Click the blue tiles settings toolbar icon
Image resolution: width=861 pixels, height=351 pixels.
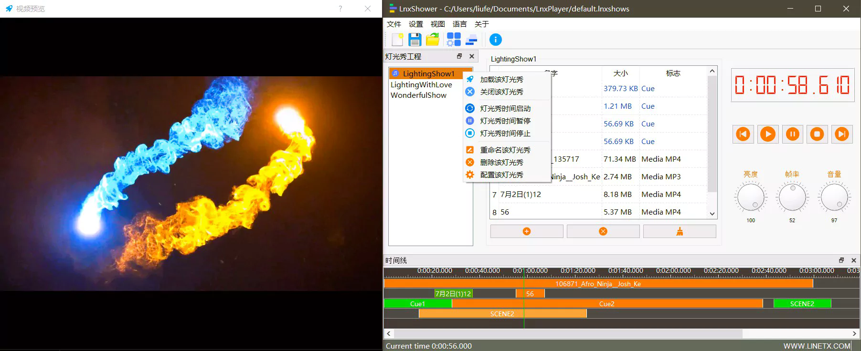point(453,40)
